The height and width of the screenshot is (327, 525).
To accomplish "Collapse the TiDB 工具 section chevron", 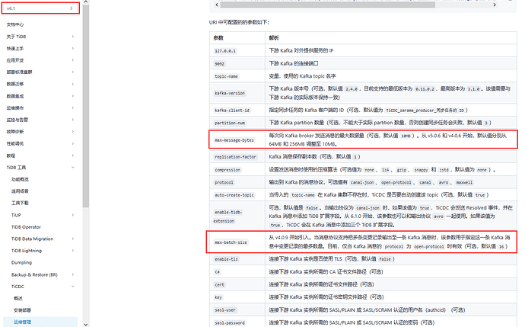I will tap(72, 167).
